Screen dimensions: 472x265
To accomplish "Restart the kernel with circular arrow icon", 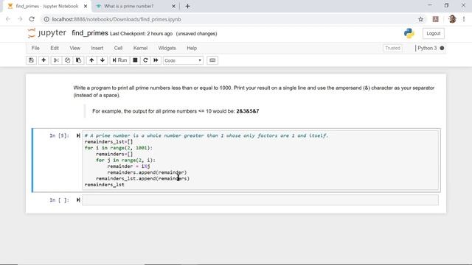I will (x=145, y=60).
